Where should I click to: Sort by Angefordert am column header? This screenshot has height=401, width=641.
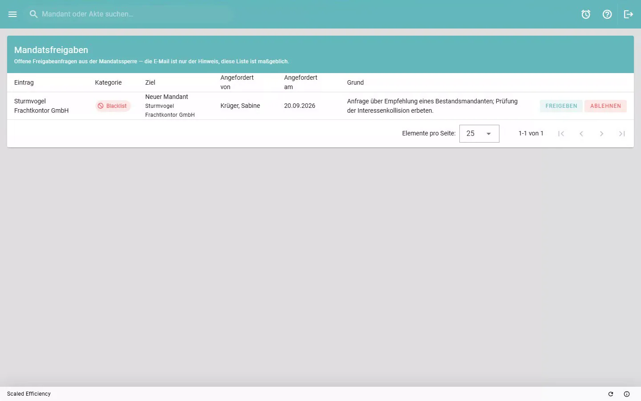pos(300,82)
